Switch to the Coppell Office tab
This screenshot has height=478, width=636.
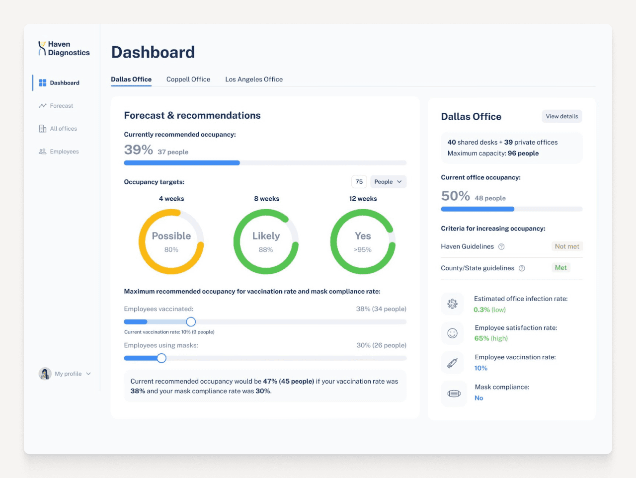tap(188, 79)
